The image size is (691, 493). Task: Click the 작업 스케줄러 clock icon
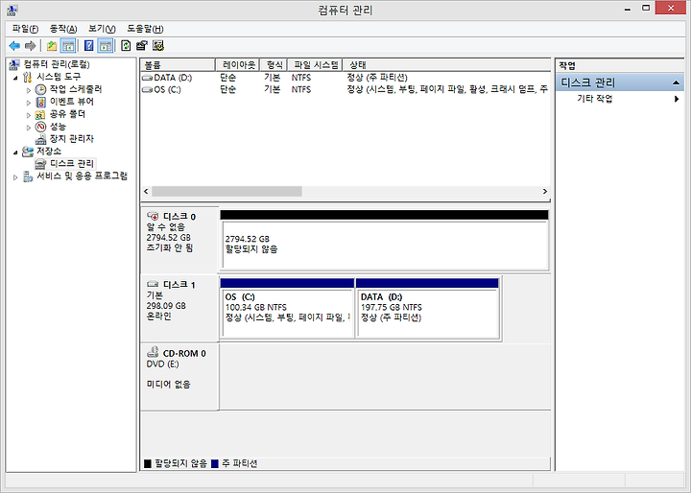coord(40,89)
